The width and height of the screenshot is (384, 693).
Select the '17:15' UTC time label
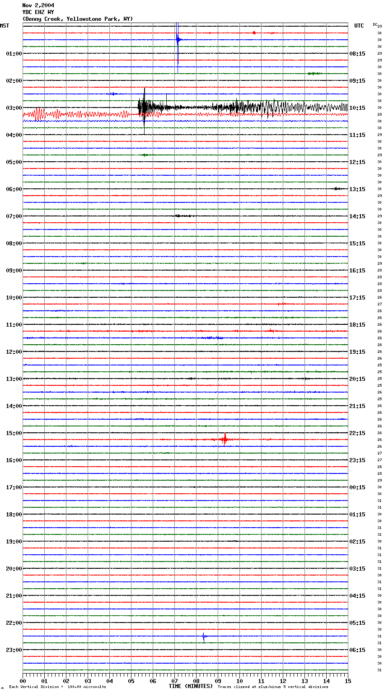pyautogui.click(x=357, y=298)
